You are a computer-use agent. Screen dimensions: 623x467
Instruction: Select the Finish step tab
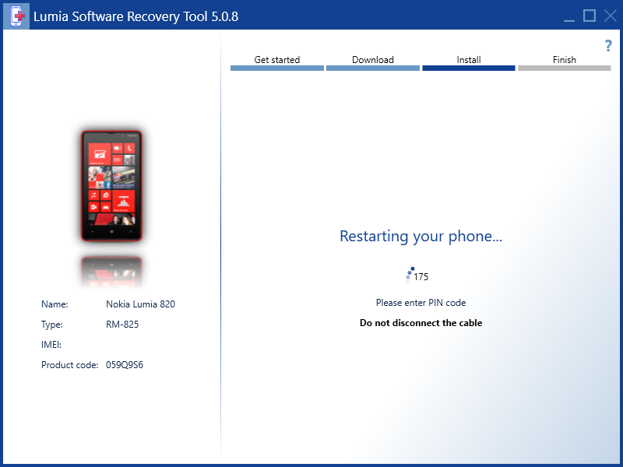564,62
